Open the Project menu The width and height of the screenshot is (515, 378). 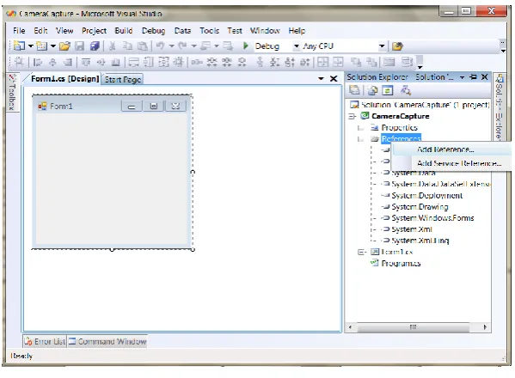94,31
